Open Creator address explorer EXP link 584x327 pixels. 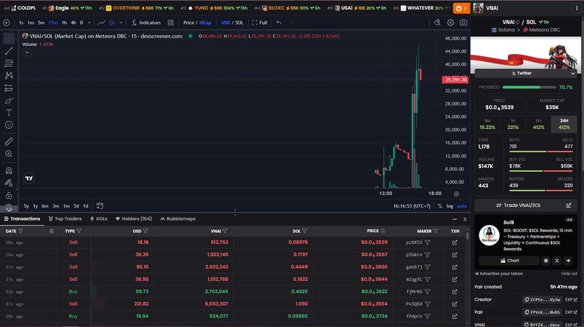[x=571, y=299]
